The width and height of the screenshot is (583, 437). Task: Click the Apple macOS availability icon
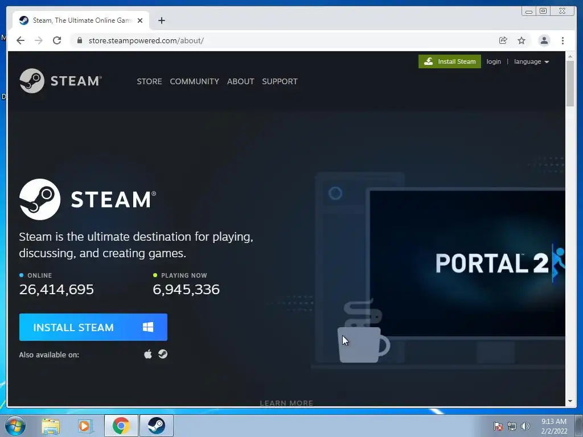coord(148,354)
